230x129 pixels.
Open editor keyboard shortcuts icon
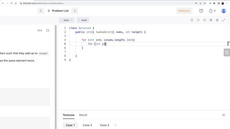[211, 20]
